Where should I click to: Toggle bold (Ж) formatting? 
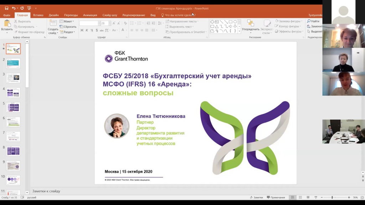click(x=82, y=30)
